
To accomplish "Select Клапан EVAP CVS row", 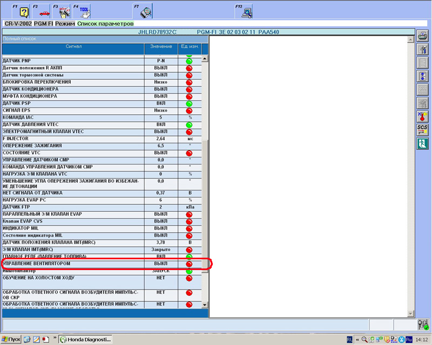I will pyautogui.click(x=102, y=222).
